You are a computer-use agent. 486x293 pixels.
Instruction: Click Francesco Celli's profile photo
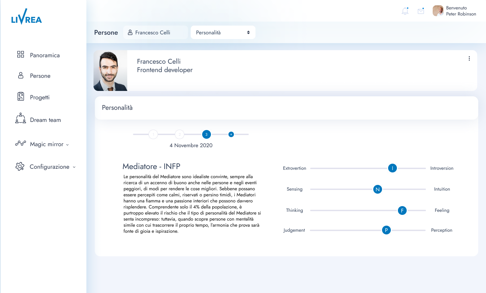[x=110, y=71]
